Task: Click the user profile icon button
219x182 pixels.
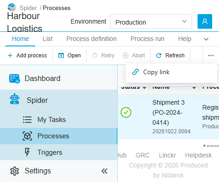Action: [x=205, y=21]
